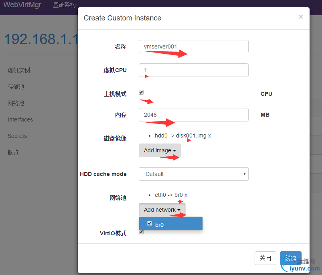Toggle the host mode CPU checkbox

[x=141, y=92]
